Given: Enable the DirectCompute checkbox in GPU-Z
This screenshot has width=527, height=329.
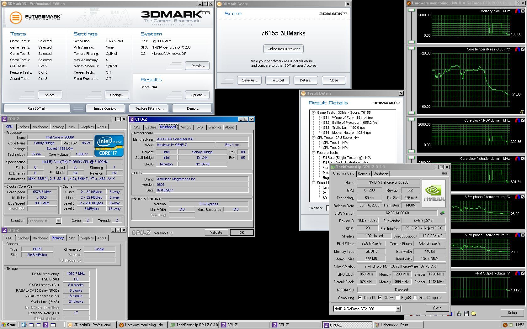Looking at the screenshot, I should pos(415,298).
